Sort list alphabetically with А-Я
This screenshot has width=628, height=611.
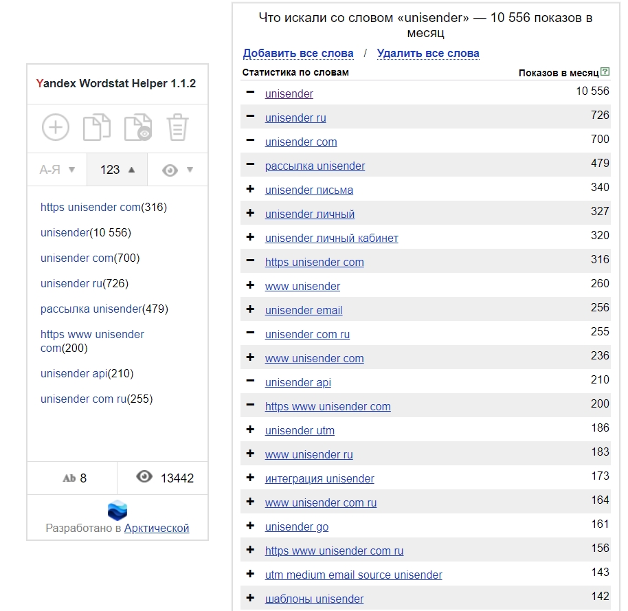point(57,170)
